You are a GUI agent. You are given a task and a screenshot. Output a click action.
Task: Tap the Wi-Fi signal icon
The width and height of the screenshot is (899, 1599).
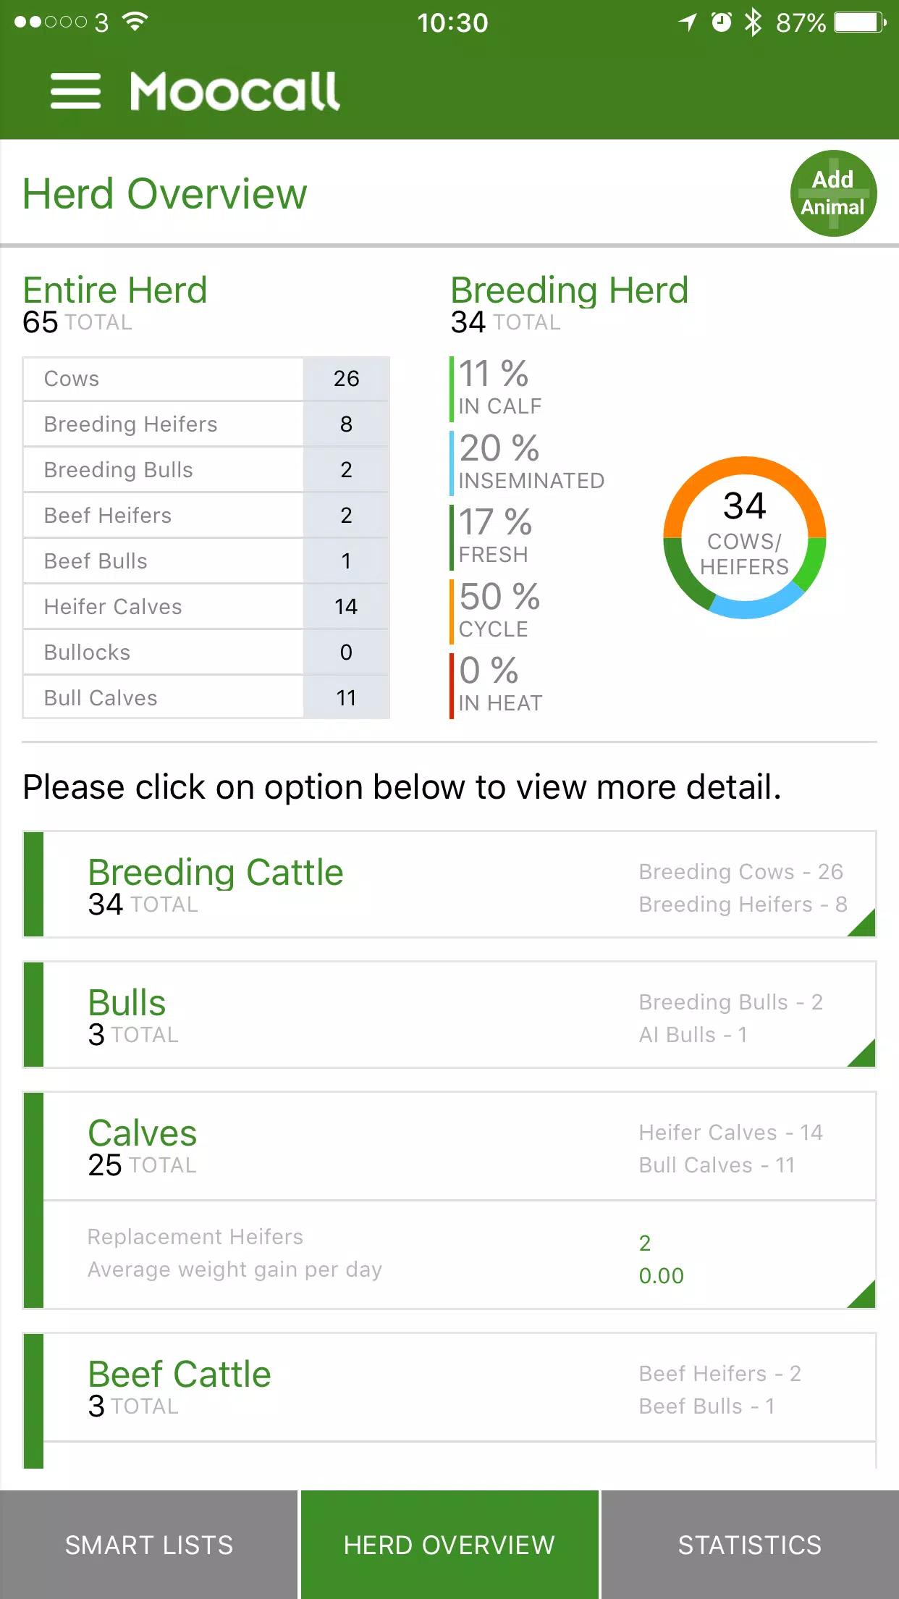point(135,22)
